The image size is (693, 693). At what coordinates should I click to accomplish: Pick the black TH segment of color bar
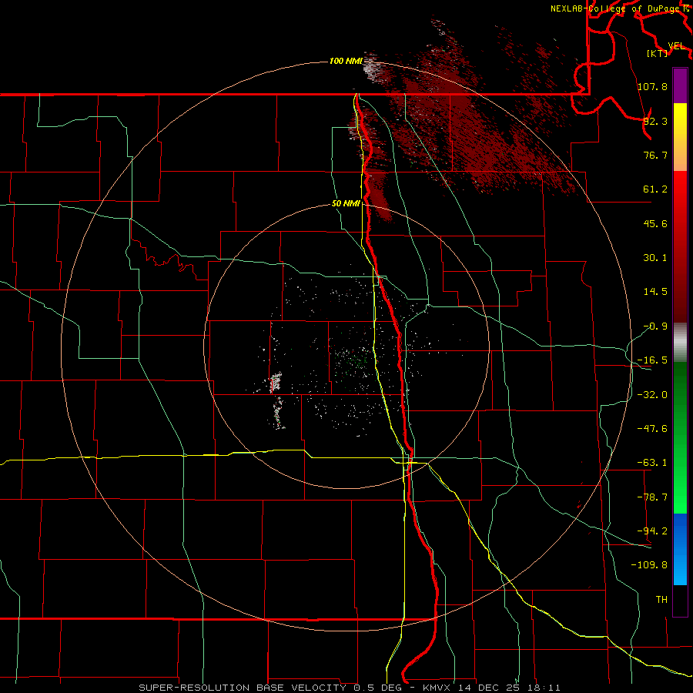coord(680,601)
